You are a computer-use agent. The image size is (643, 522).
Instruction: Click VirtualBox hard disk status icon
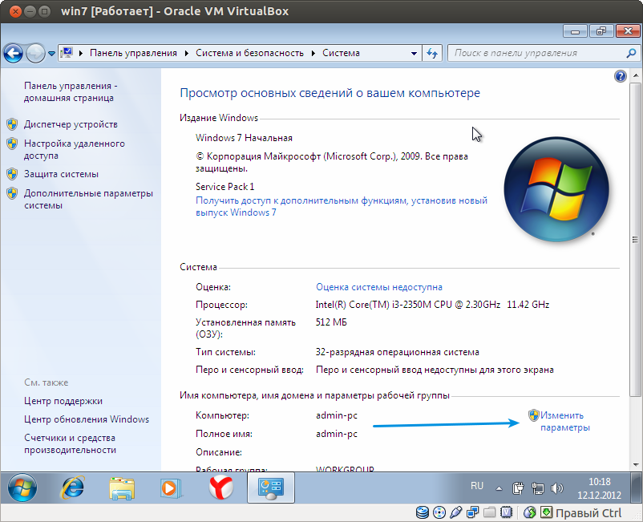point(423,512)
